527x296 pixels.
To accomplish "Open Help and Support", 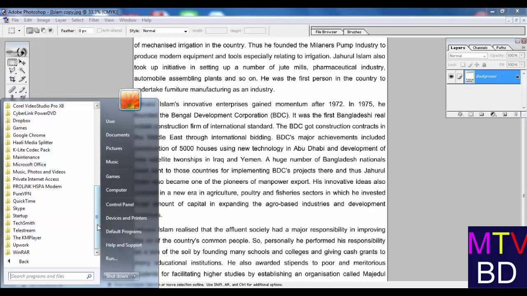I will point(124,245).
